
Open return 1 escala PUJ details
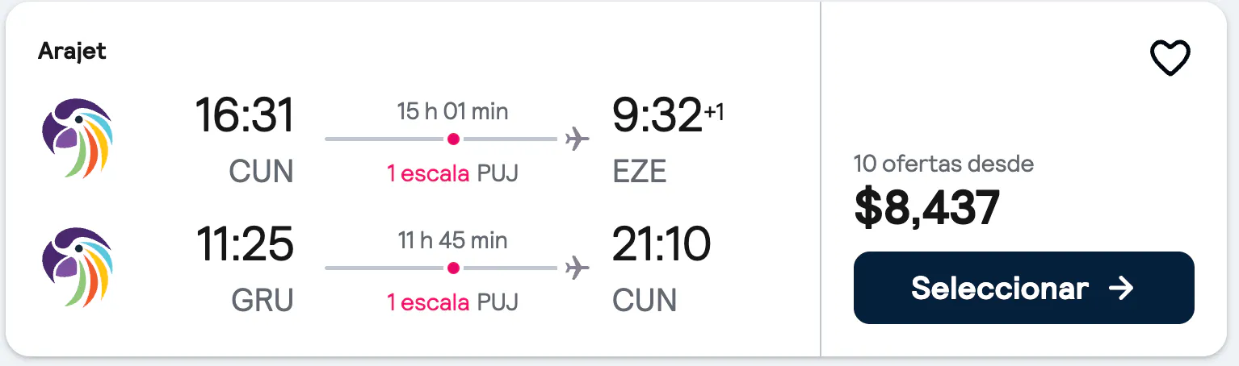click(x=453, y=302)
